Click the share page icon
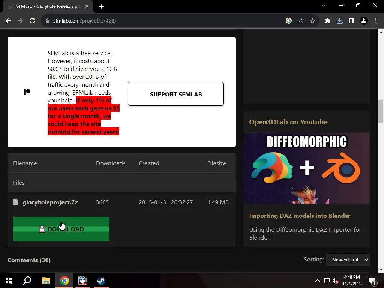The image size is (384, 288). (301, 21)
